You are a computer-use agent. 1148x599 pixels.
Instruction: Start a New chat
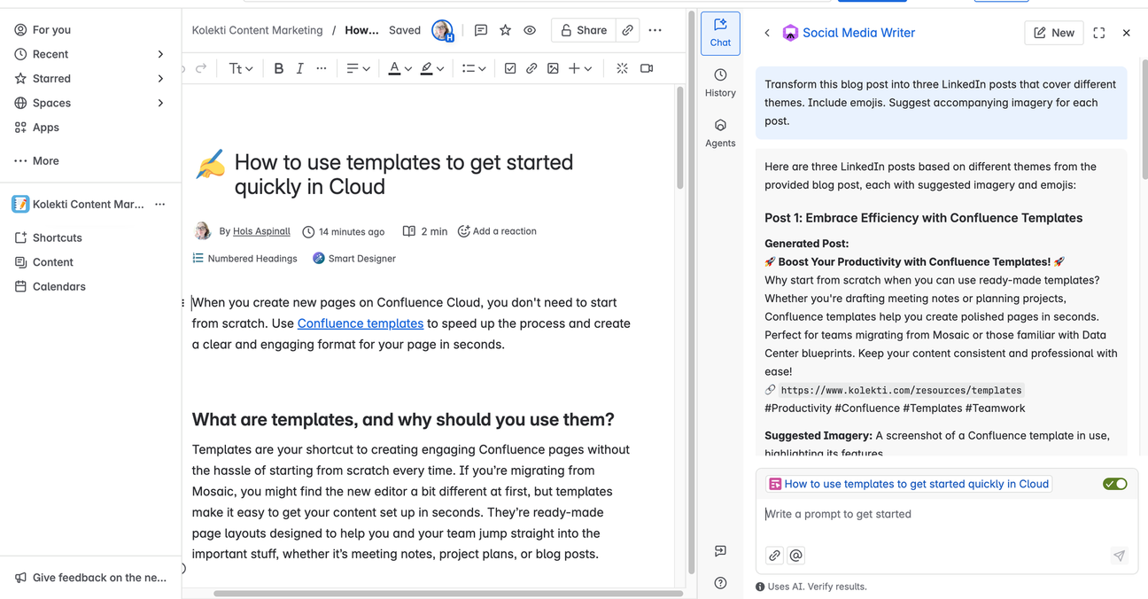[x=1053, y=33]
